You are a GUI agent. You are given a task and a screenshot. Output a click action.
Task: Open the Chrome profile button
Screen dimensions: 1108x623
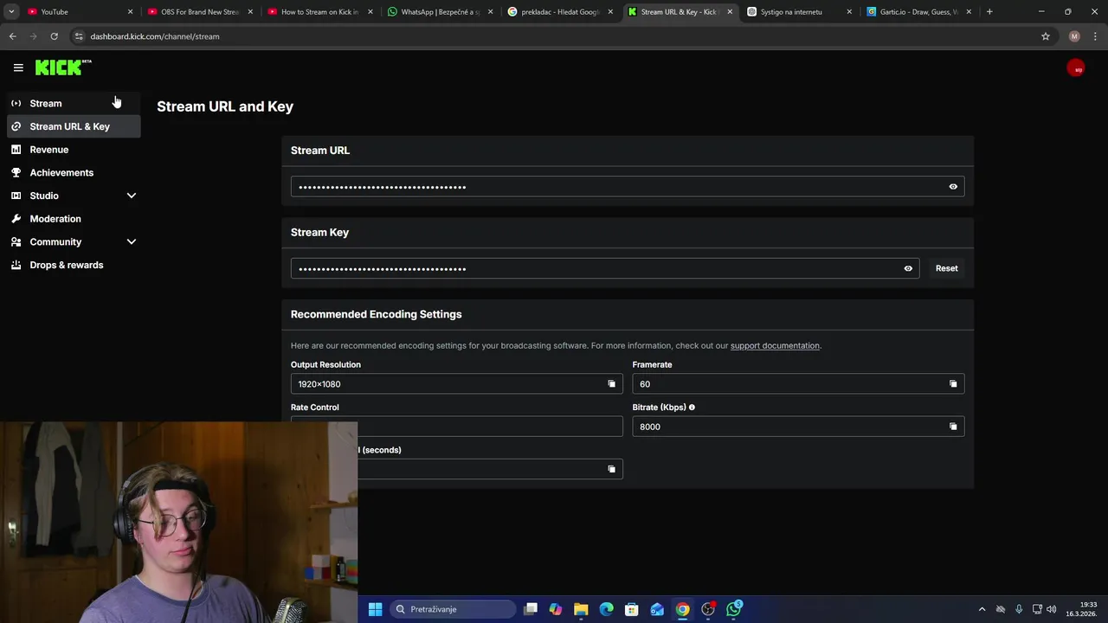[x=1074, y=36]
